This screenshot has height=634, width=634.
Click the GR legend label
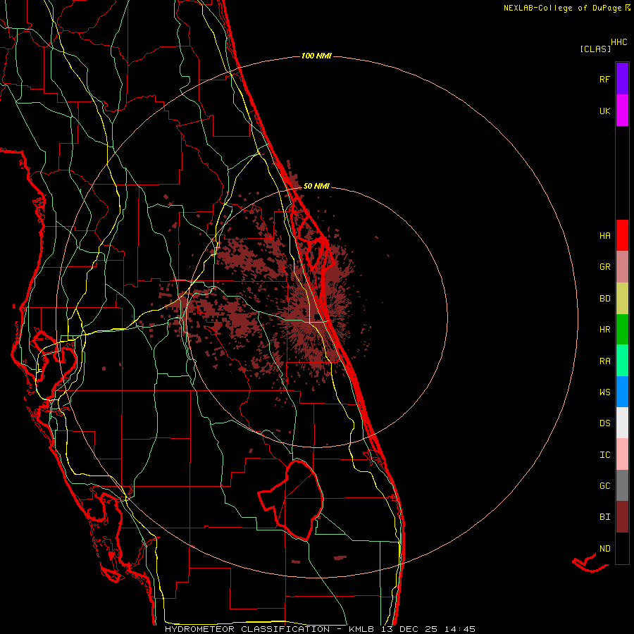(x=604, y=267)
